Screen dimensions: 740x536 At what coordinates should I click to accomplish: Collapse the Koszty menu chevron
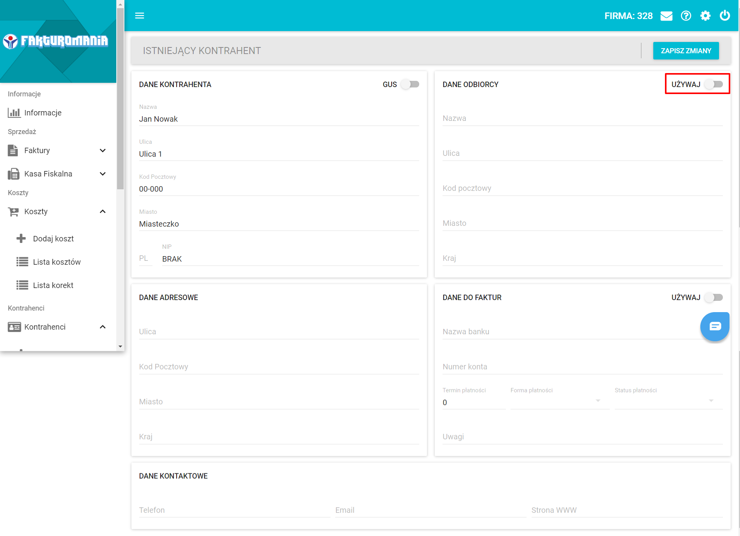coord(103,211)
